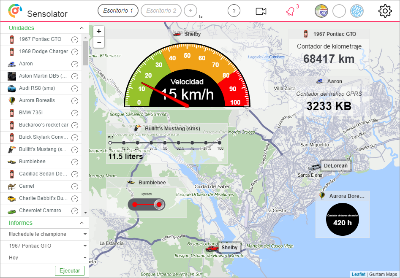Click the DeLorean map label

pyautogui.click(x=336, y=166)
